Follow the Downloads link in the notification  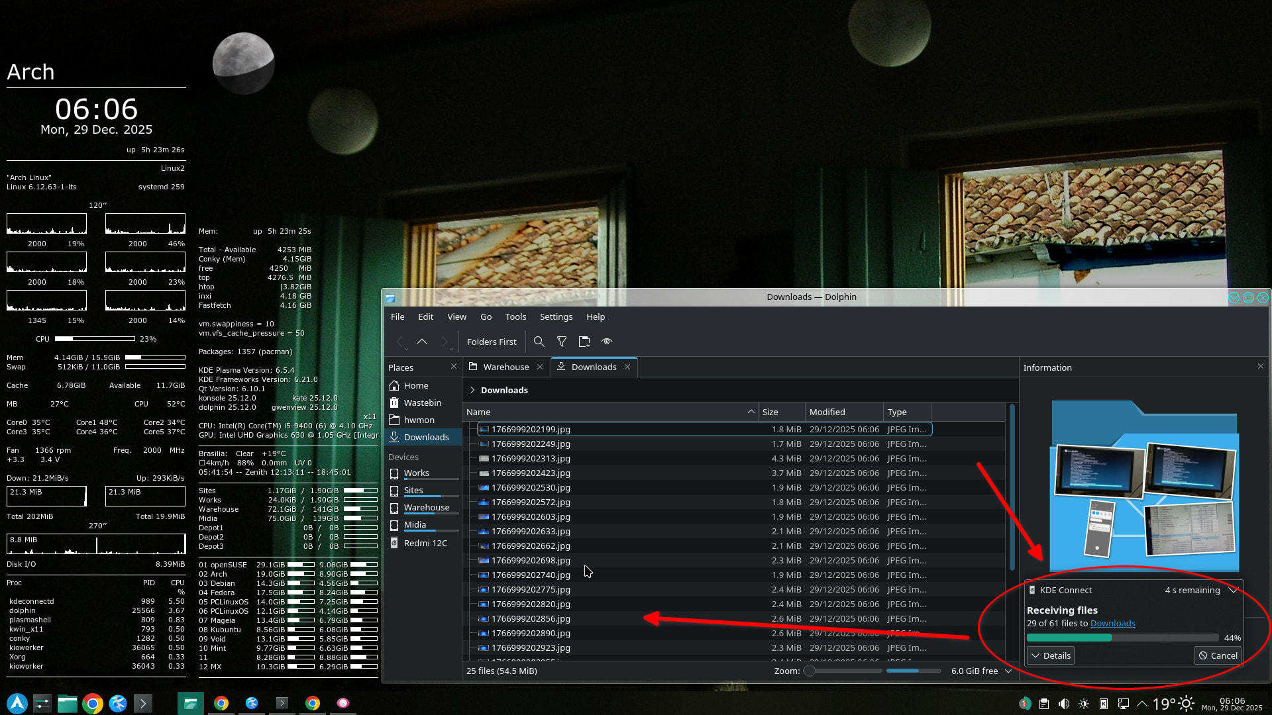[1112, 623]
